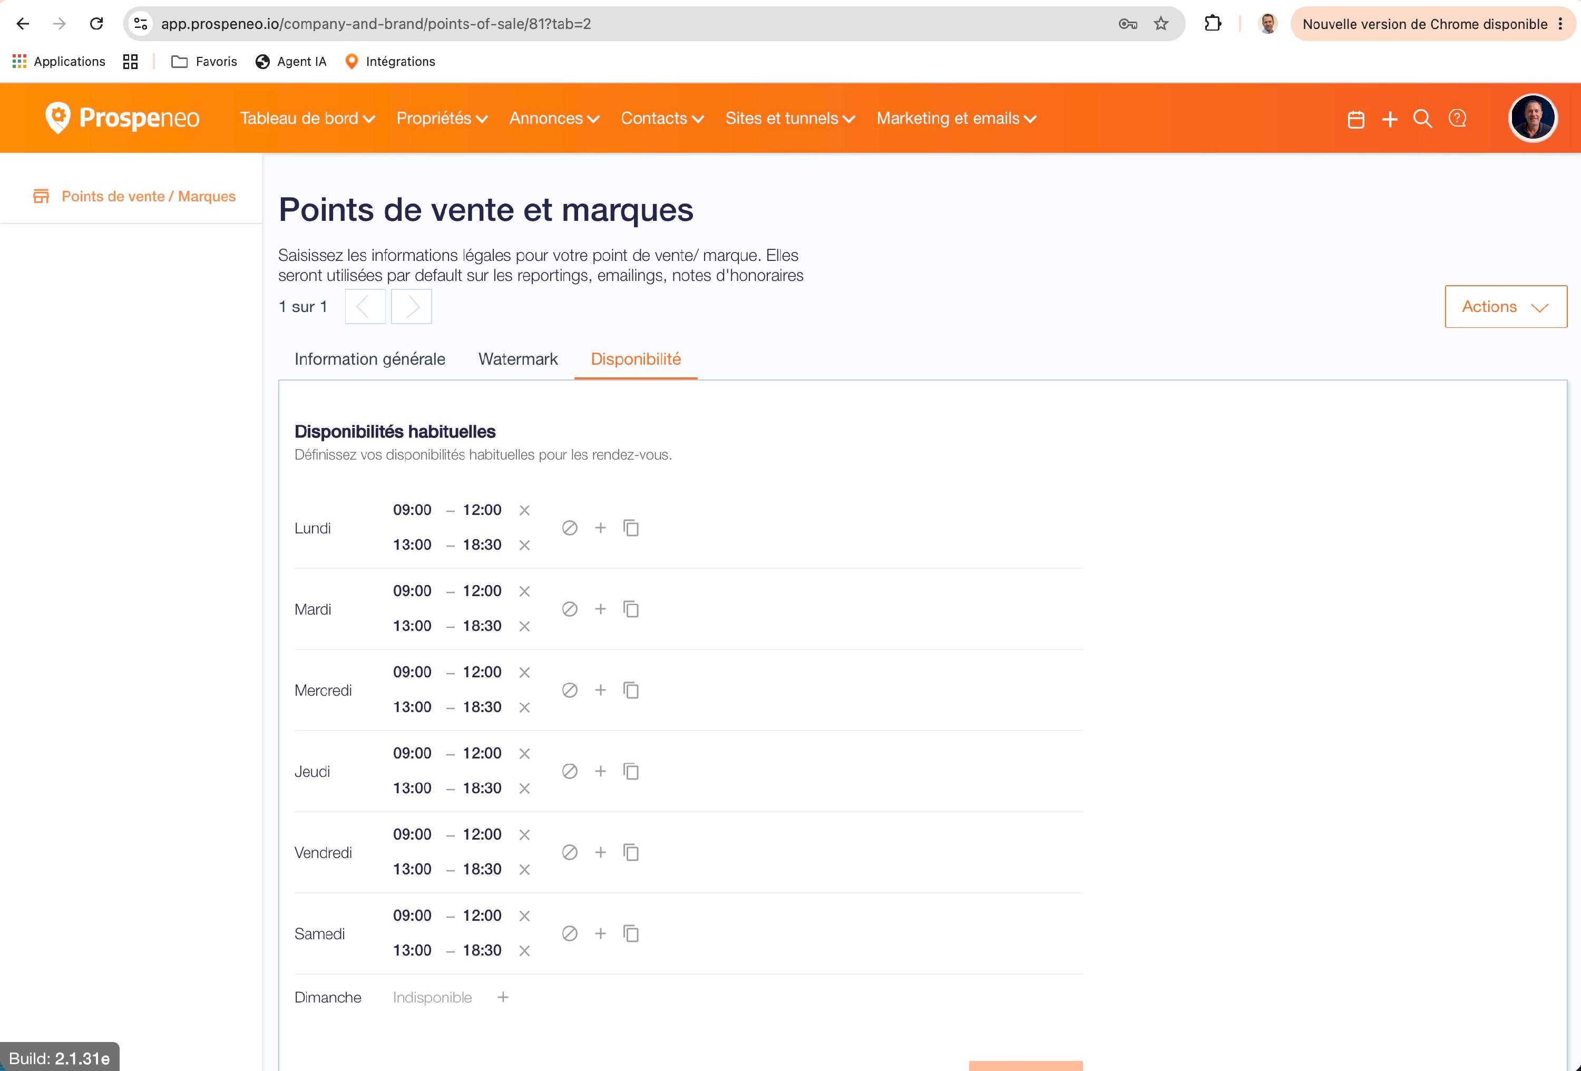1581x1071 pixels.
Task: Remove Lundi 09:00 – 12:00 time slot
Action: 524,510
